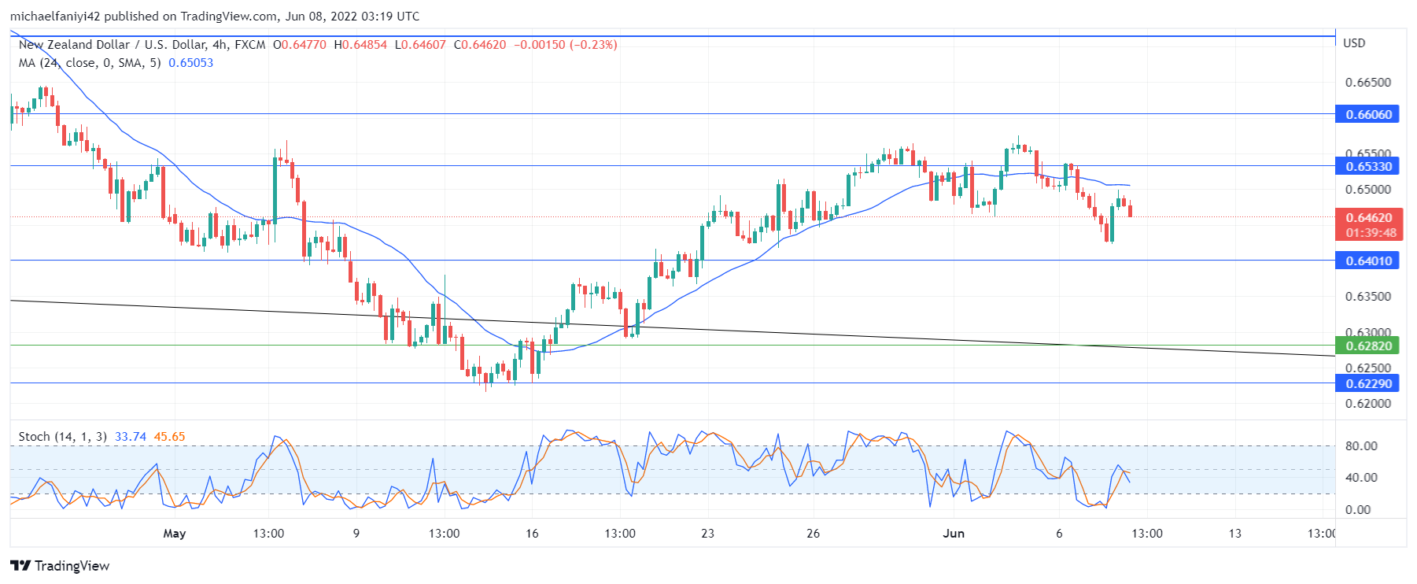Click the open price O0.64770 value
The height and width of the screenshot is (584, 1417).
tap(300, 45)
